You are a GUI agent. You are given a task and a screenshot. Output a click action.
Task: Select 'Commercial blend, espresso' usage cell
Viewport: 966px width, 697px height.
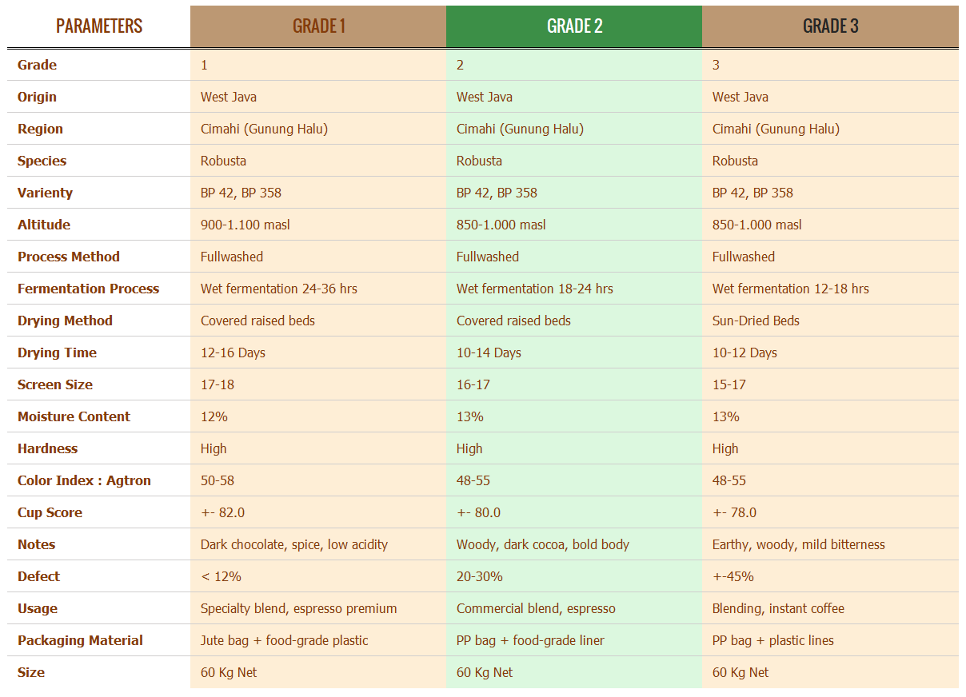pos(536,608)
